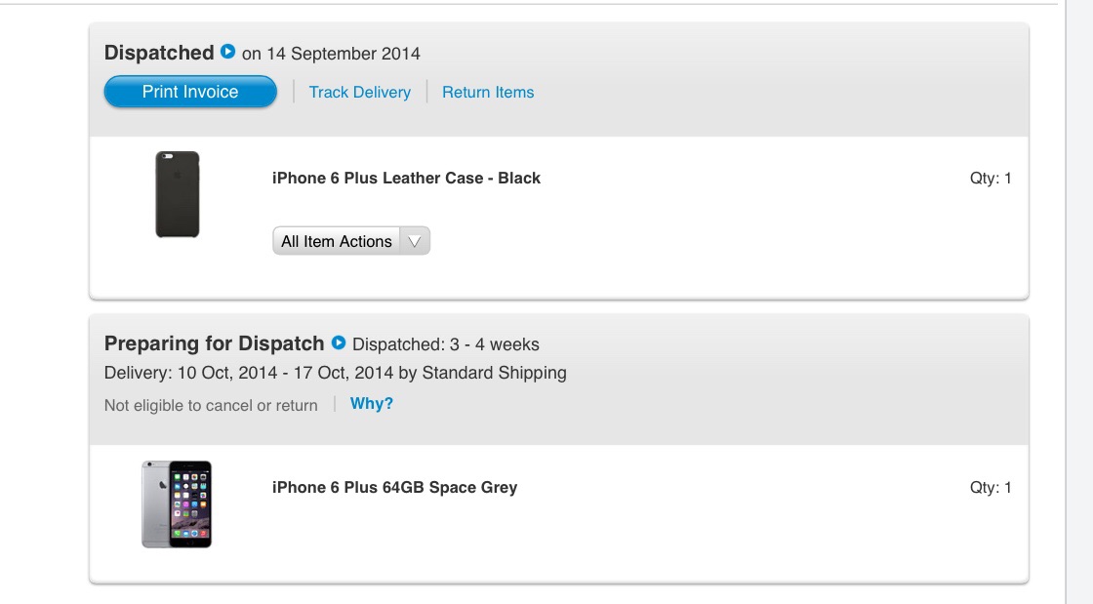Click the 14 September 2014 dispatch date text

(x=344, y=54)
